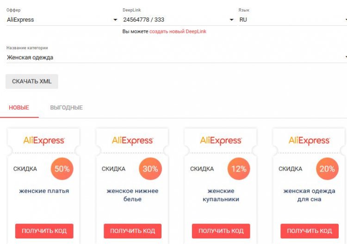Get code for женское нижнее белье coupon
The image size is (347, 244).
pos(133,231)
